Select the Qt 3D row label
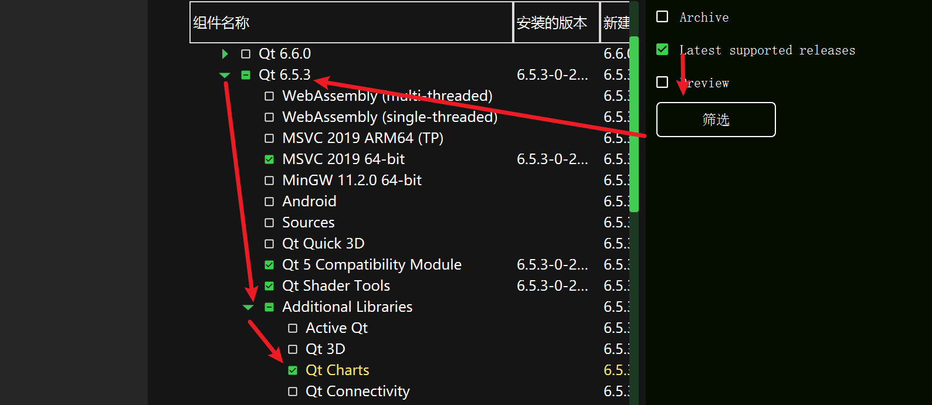The height and width of the screenshot is (405, 932). click(326, 349)
